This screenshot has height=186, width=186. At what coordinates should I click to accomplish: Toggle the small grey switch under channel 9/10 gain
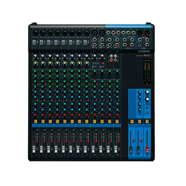pyautogui.click(x=96, y=67)
